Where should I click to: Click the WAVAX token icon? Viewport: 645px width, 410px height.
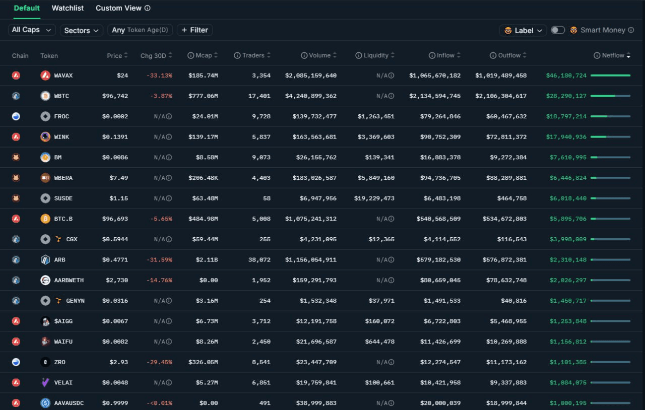45,76
